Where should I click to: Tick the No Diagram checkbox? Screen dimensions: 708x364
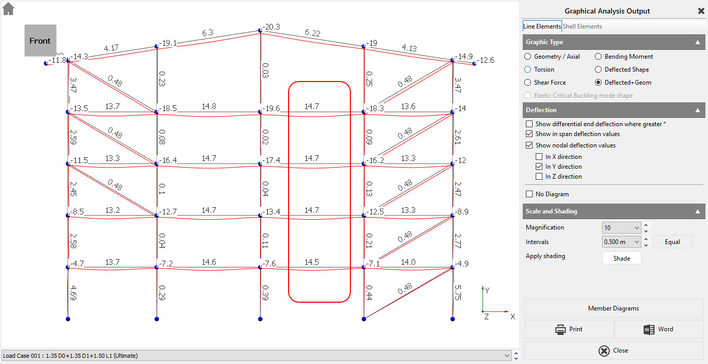click(x=529, y=194)
